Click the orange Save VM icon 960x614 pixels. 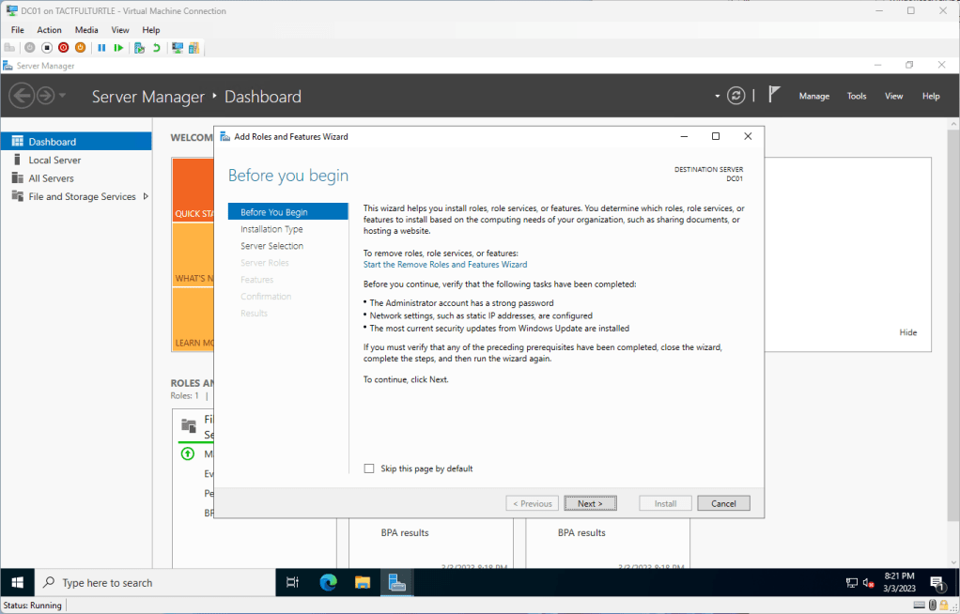[x=80, y=48]
